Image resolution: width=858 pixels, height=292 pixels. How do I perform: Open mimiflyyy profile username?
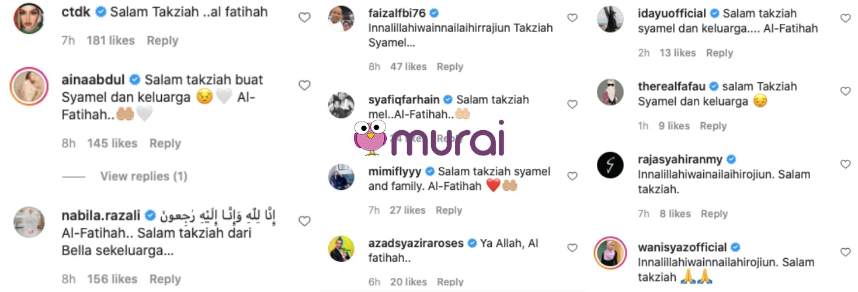coord(394,172)
